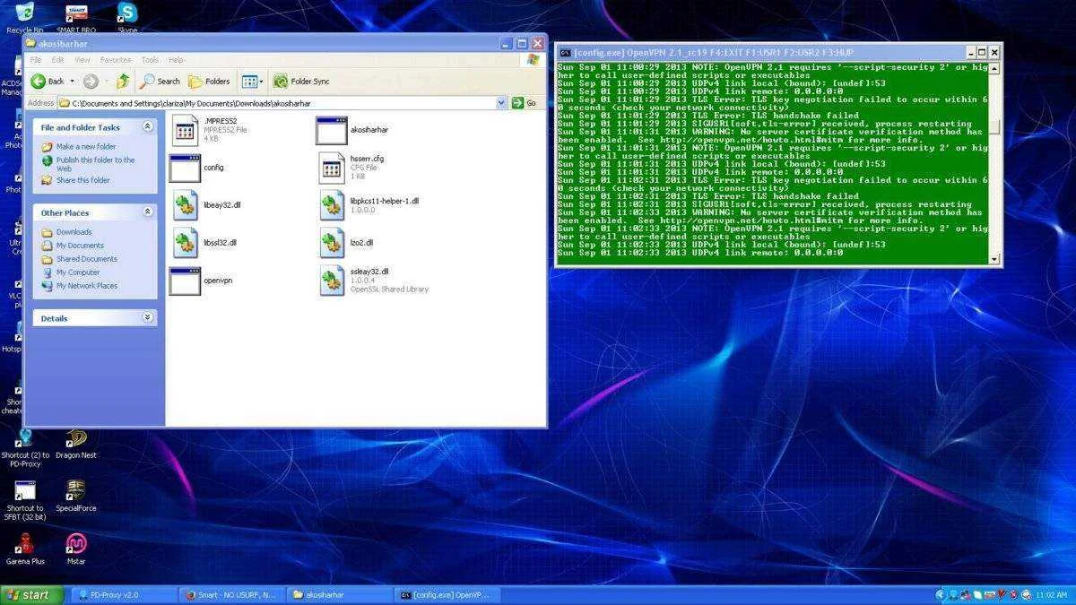Open the address bar dropdown arrow
Screen dimensions: 1076x605
pos(501,103)
